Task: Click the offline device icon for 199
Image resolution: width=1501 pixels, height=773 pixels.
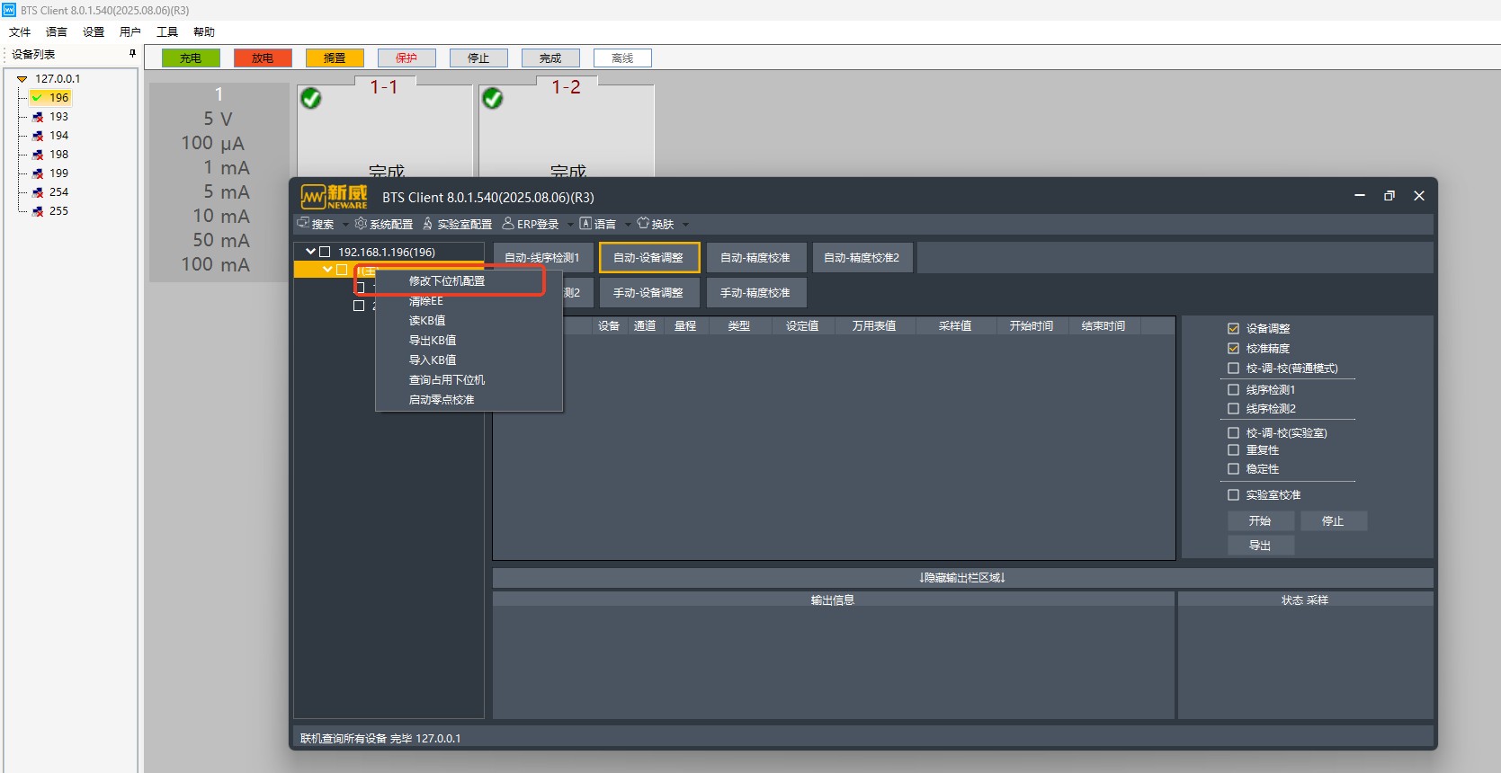Action: tap(38, 173)
